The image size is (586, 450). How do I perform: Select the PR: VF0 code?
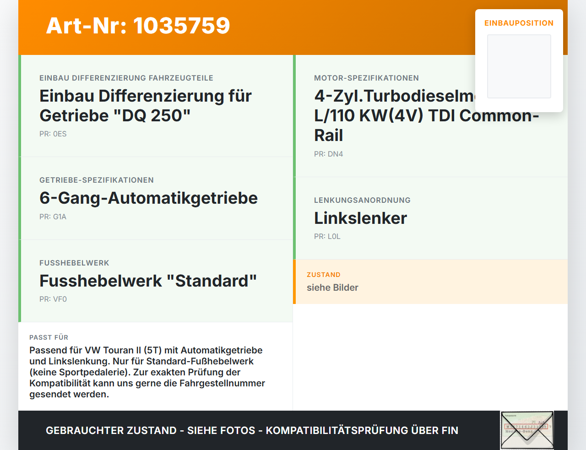(x=53, y=299)
